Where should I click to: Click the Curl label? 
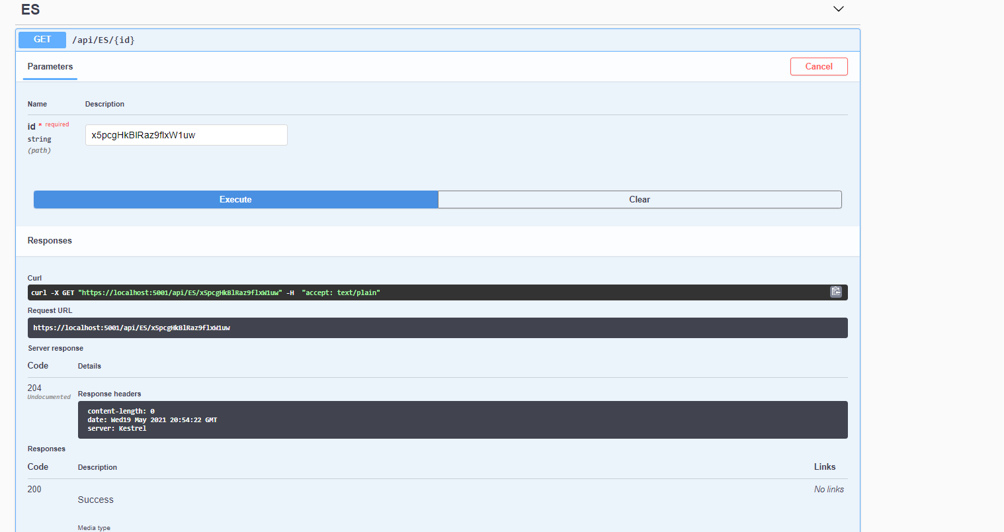tap(34, 279)
